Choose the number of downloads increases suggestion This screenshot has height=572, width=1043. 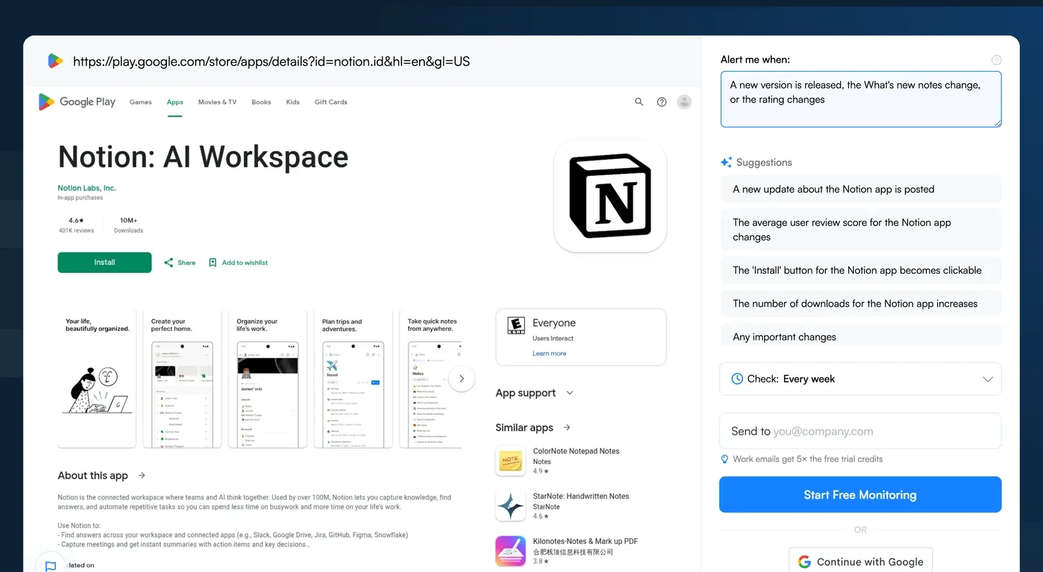(x=860, y=303)
